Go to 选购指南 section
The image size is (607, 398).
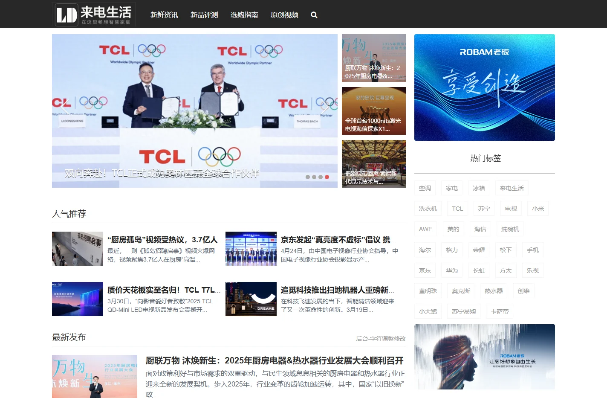coord(244,15)
